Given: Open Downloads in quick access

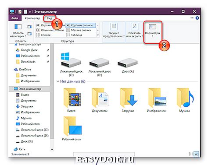Looking at the screenshot, I should 28,62.
